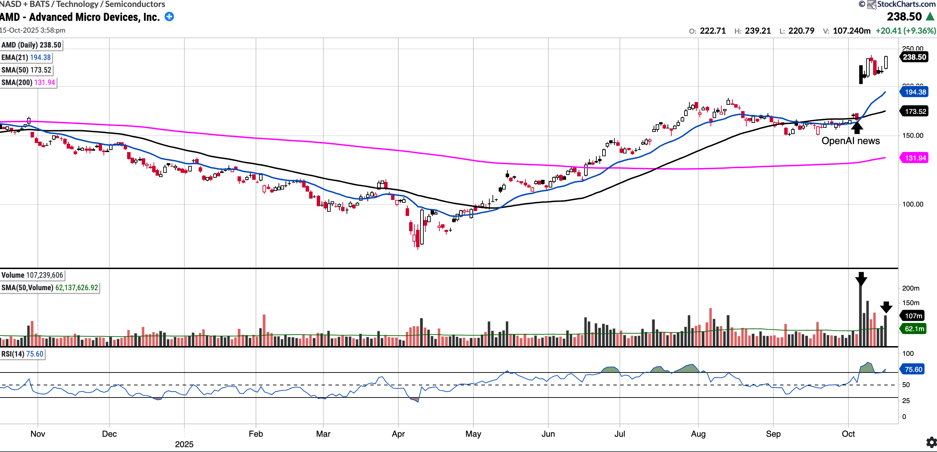
Task: Select the EMA(21) 194.38 legend label
Action: point(26,57)
